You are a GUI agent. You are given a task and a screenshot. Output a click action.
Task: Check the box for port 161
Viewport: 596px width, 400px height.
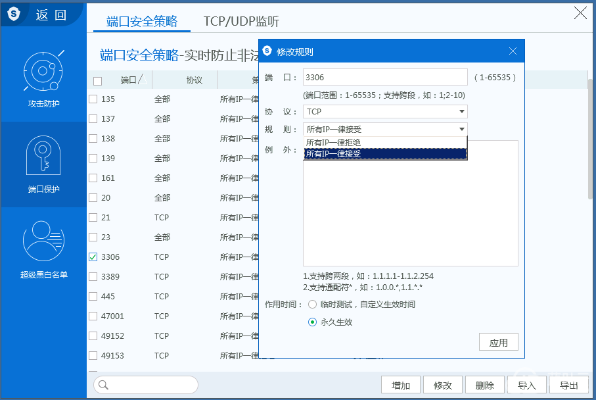point(93,178)
